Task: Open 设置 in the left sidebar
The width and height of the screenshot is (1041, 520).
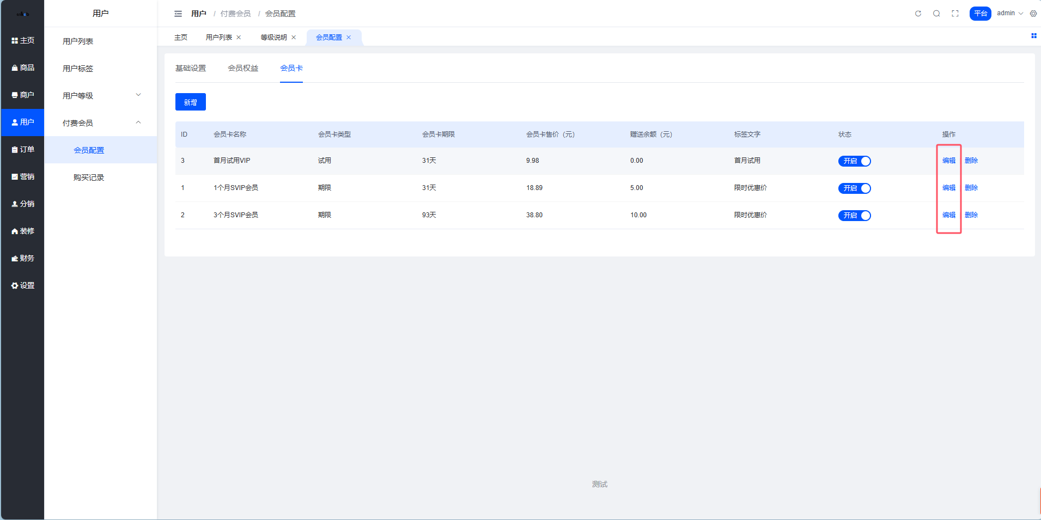Action: pos(23,285)
